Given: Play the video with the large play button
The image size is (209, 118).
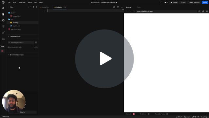Looking at the screenshot, I should [104, 59].
